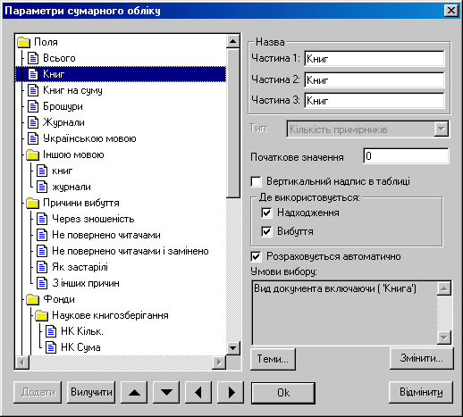Select Причини вибуття tree node
The height and width of the screenshot is (417, 463).
point(81,203)
